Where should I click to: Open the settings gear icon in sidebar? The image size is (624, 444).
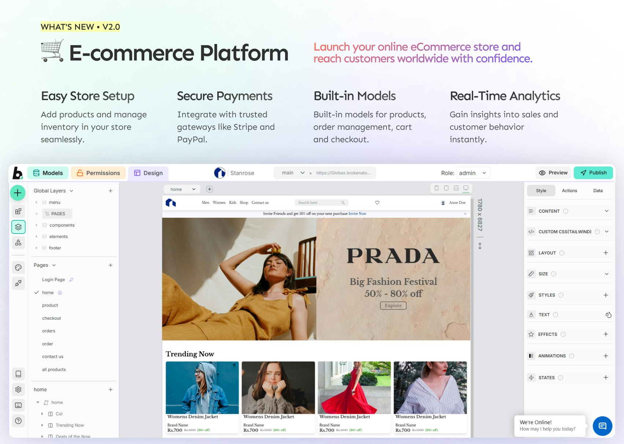tap(18, 389)
